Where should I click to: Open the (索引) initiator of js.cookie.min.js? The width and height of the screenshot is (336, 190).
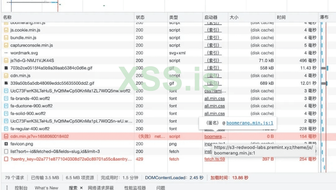coord(213,30)
